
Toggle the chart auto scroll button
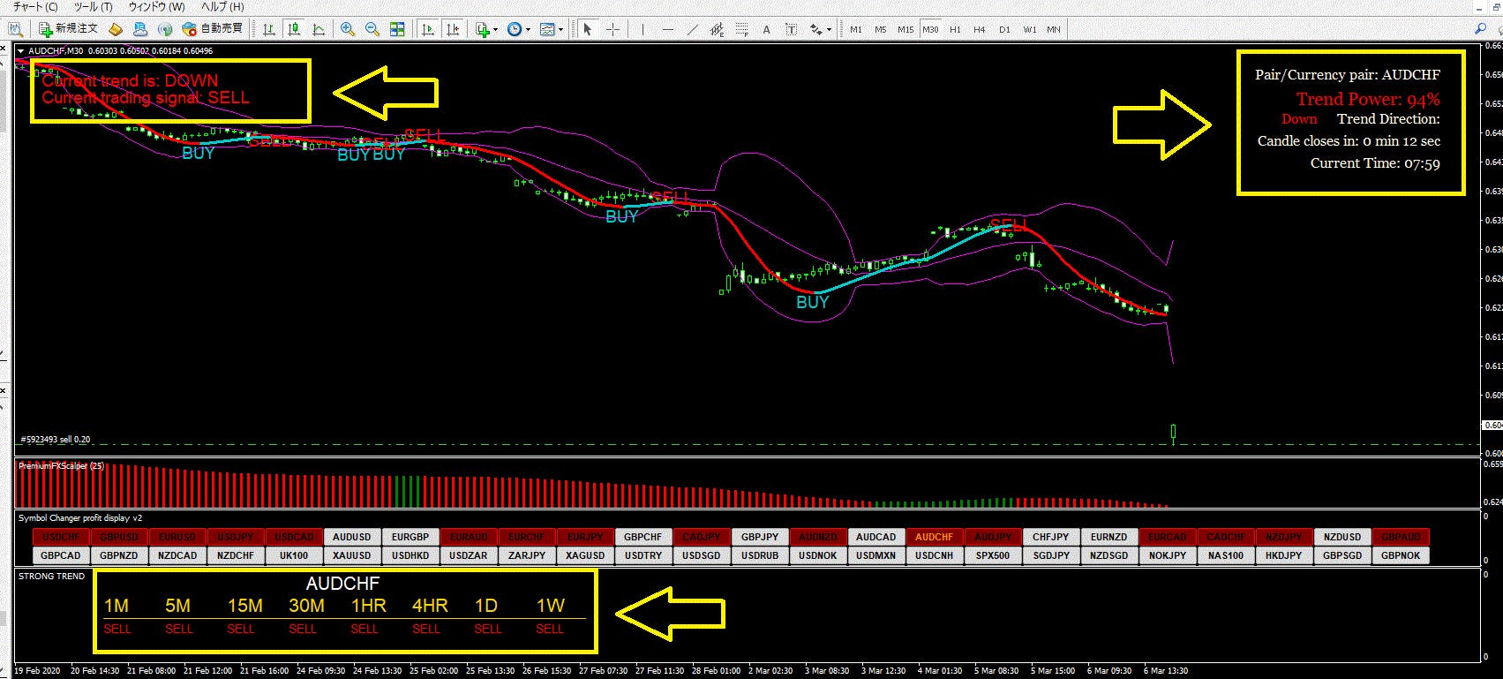click(428, 29)
